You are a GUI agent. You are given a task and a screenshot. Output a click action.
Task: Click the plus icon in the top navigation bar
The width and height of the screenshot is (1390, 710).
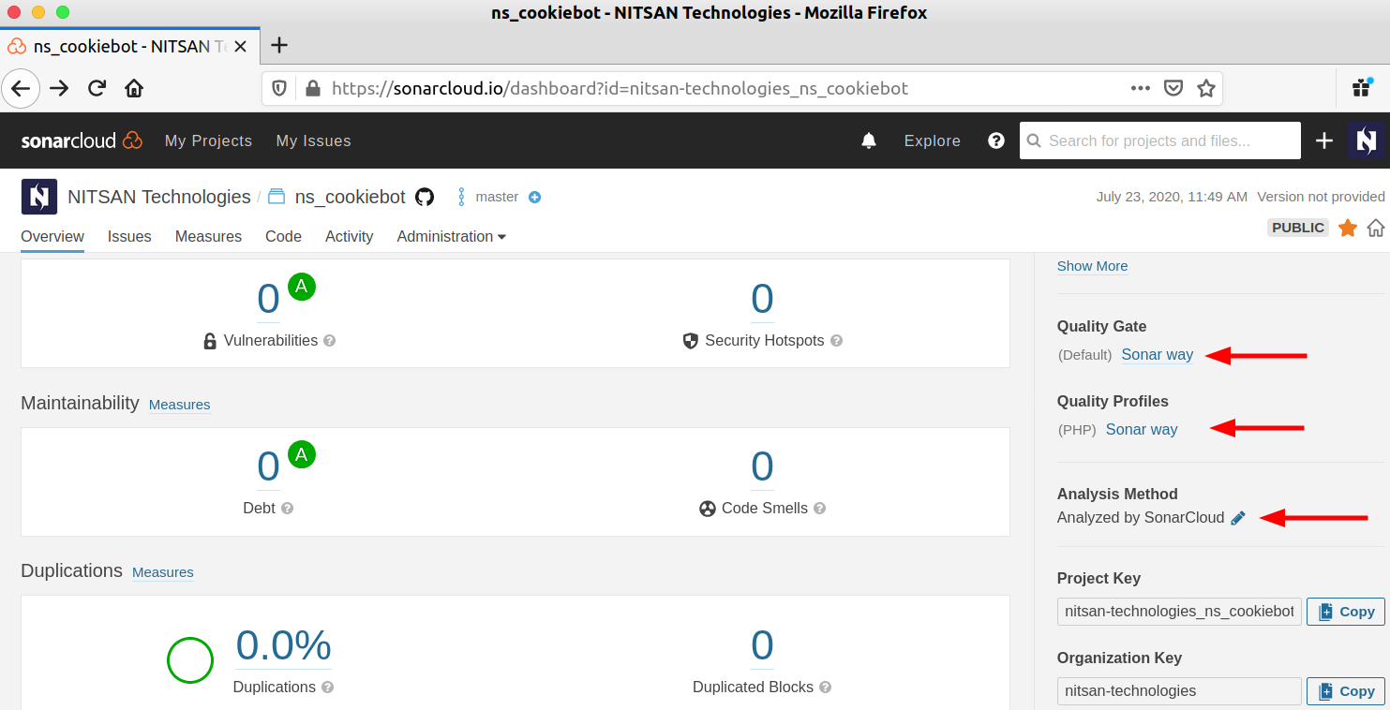[x=1323, y=141]
